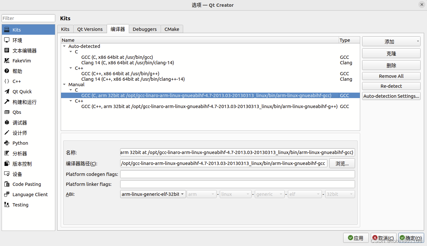Click the 克隆 clone button
This screenshot has width=427, height=246.
[x=391, y=53]
